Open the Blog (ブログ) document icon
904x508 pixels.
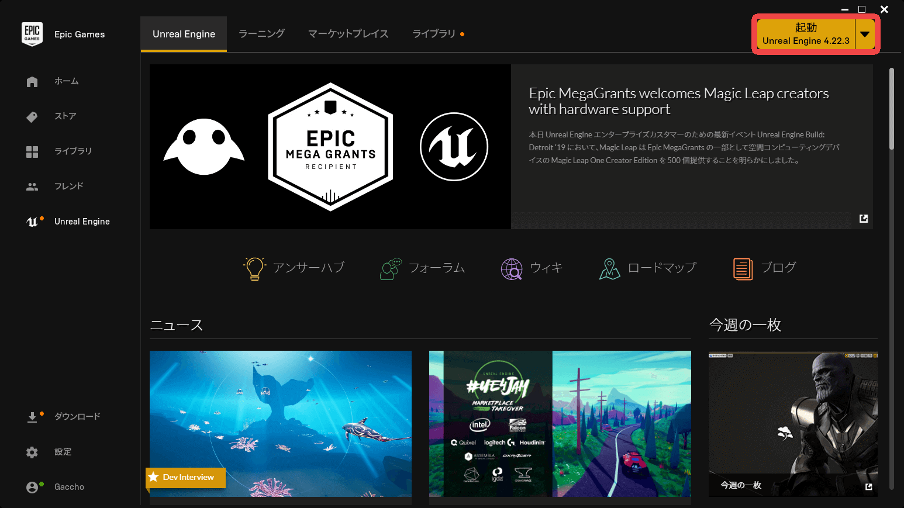[743, 269]
